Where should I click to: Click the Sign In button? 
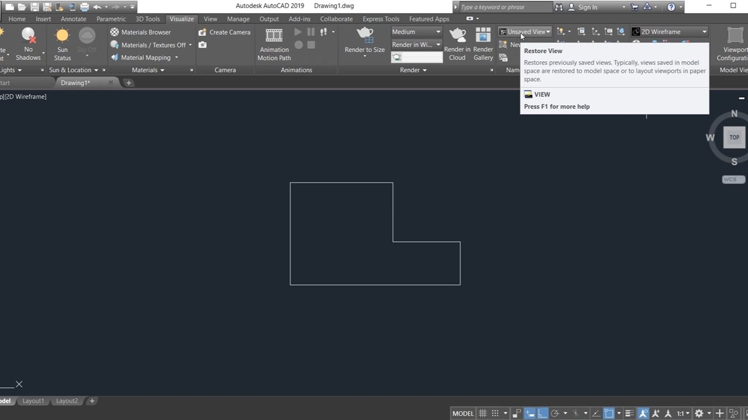pos(587,7)
